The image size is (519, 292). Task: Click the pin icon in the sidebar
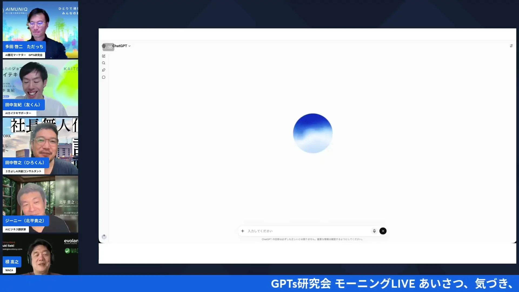[104, 70]
